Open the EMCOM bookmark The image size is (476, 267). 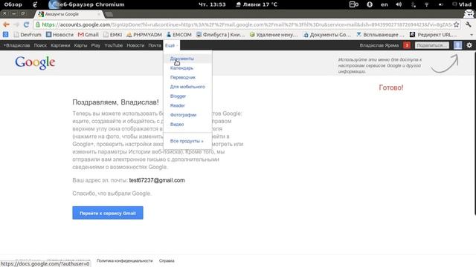click(x=179, y=35)
